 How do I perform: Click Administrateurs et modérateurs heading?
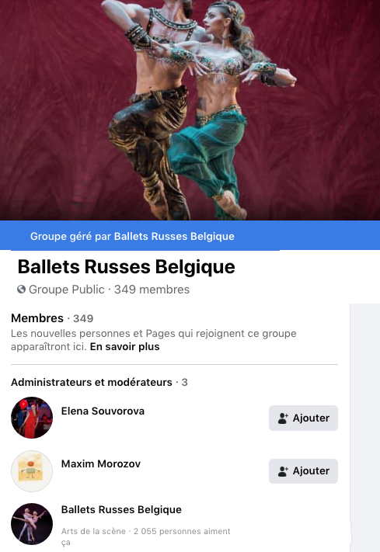click(x=99, y=382)
